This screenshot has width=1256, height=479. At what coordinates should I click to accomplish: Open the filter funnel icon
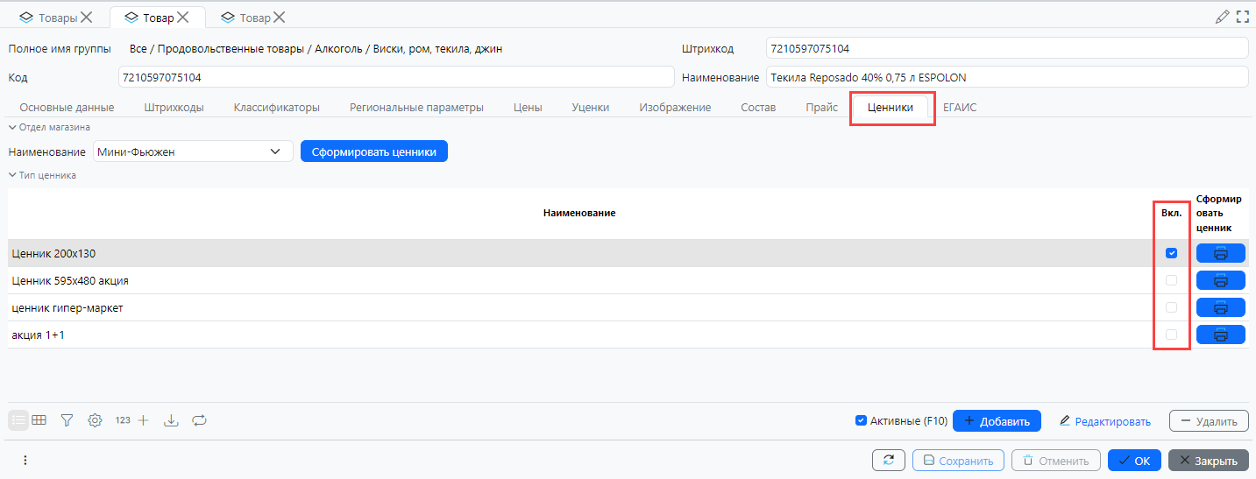(67, 420)
